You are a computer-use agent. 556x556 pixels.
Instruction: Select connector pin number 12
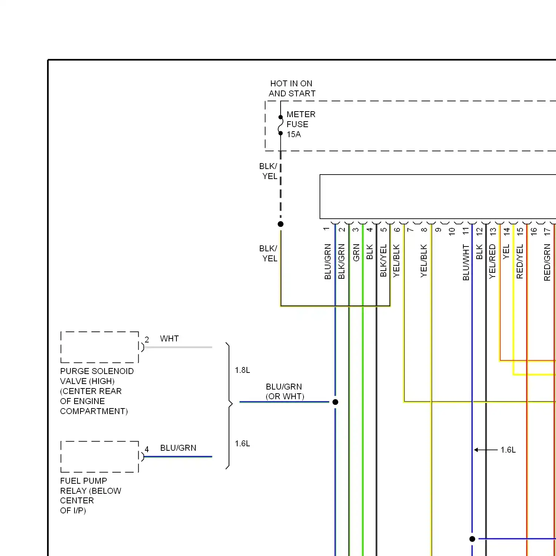click(x=479, y=232)
